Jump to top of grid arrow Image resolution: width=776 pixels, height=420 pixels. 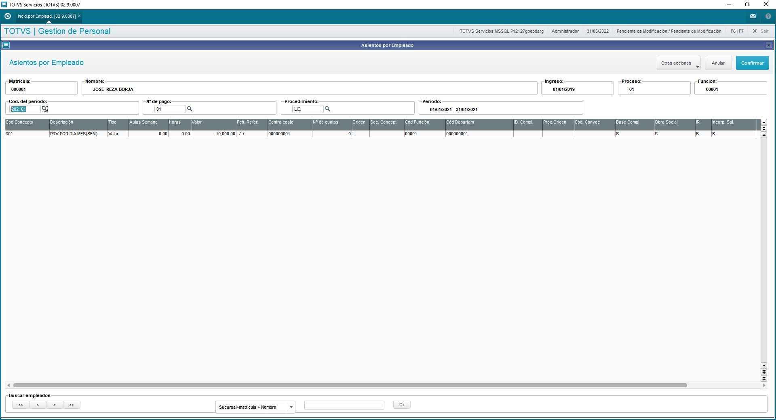point(764,122)
